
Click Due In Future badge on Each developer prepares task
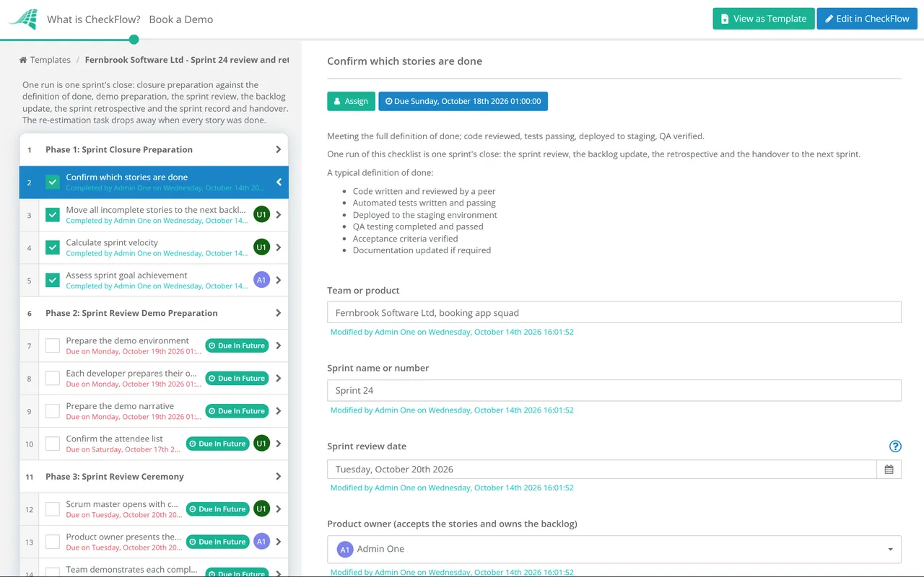tap(237, 378)
